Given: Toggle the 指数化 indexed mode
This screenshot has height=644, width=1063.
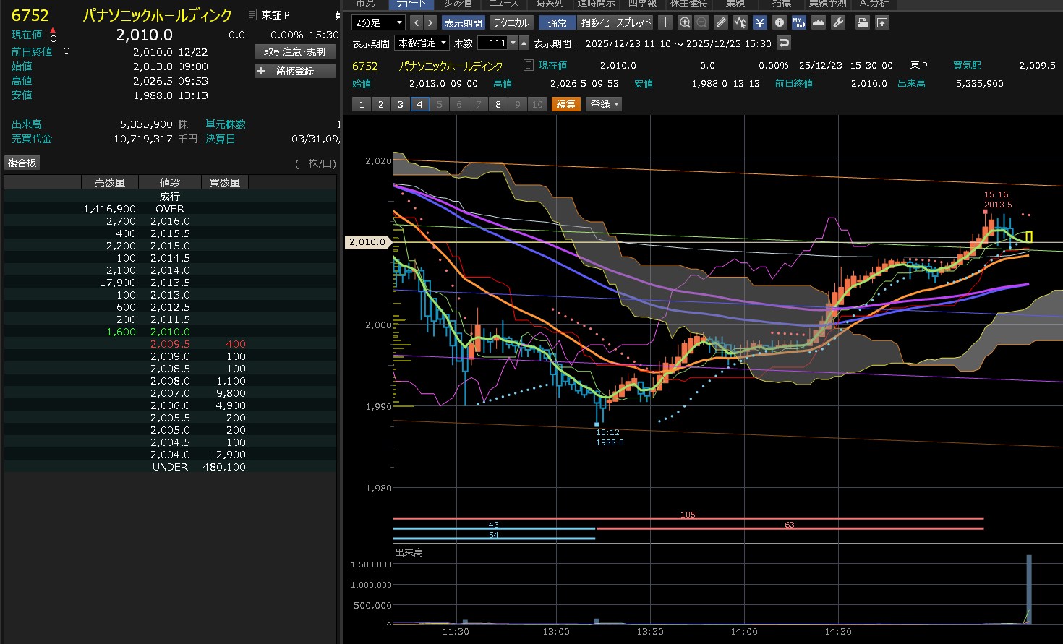Looking at the screenshot, I should click(595, 22).
